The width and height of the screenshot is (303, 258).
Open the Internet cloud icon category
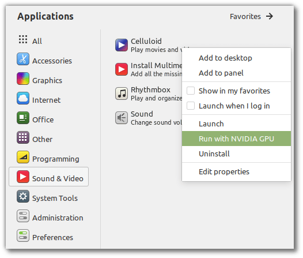pos(23,98)
